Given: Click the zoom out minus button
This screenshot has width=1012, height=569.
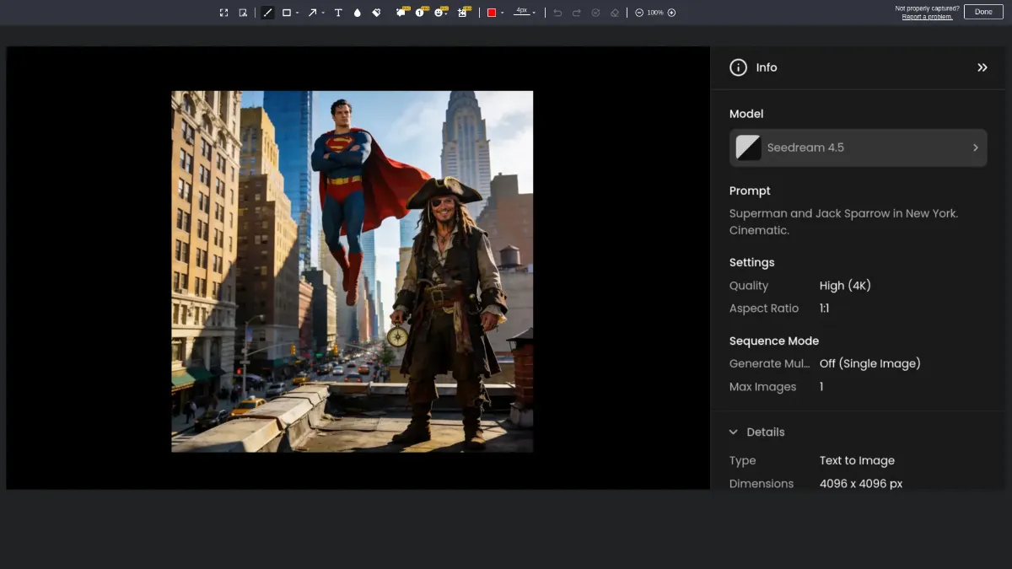Looking at the screenshot, I should click(639, 13).
